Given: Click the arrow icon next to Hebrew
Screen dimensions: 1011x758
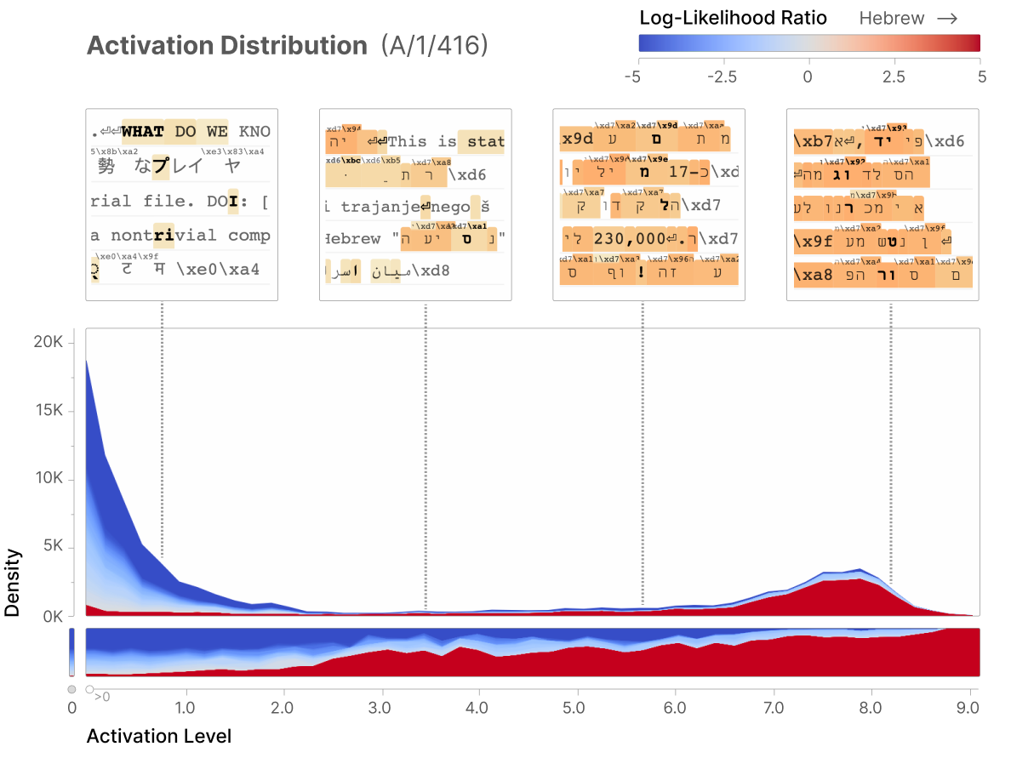Looking at the screenshot, I should click(x=947, y=19).
